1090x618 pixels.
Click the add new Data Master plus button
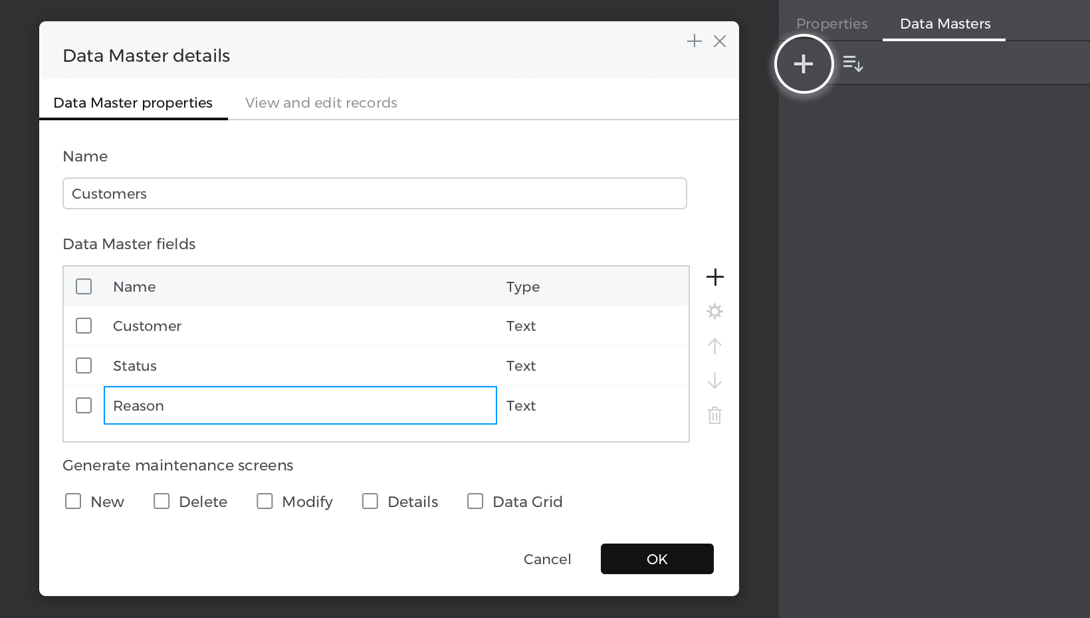click(804, 64)
